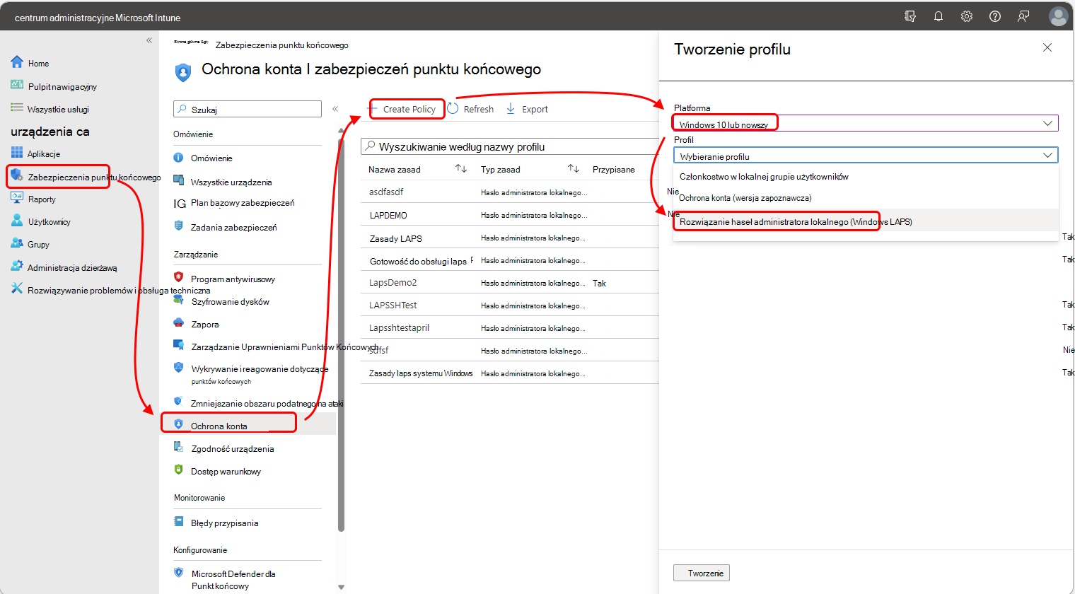Viewport: 1075px width, 594px height.
Task: Click the Tak value in LapsDemo2 row
Action: 599,283
